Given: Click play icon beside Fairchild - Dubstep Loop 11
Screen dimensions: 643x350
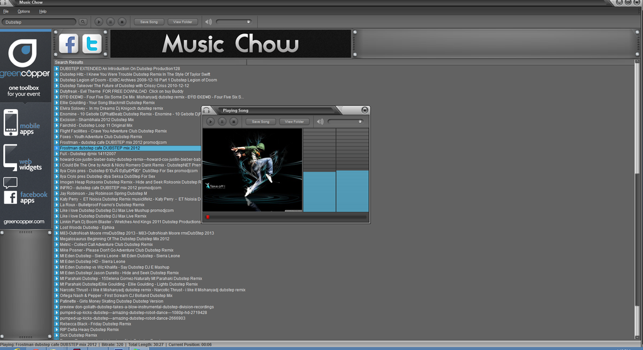Looking at the screenshot, I should pos(57,125).
